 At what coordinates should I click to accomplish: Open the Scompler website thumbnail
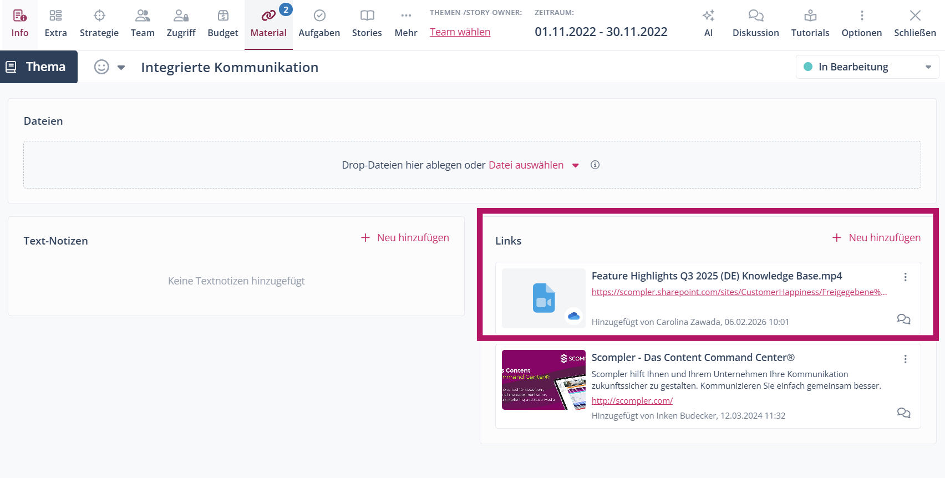click(543, 380)
